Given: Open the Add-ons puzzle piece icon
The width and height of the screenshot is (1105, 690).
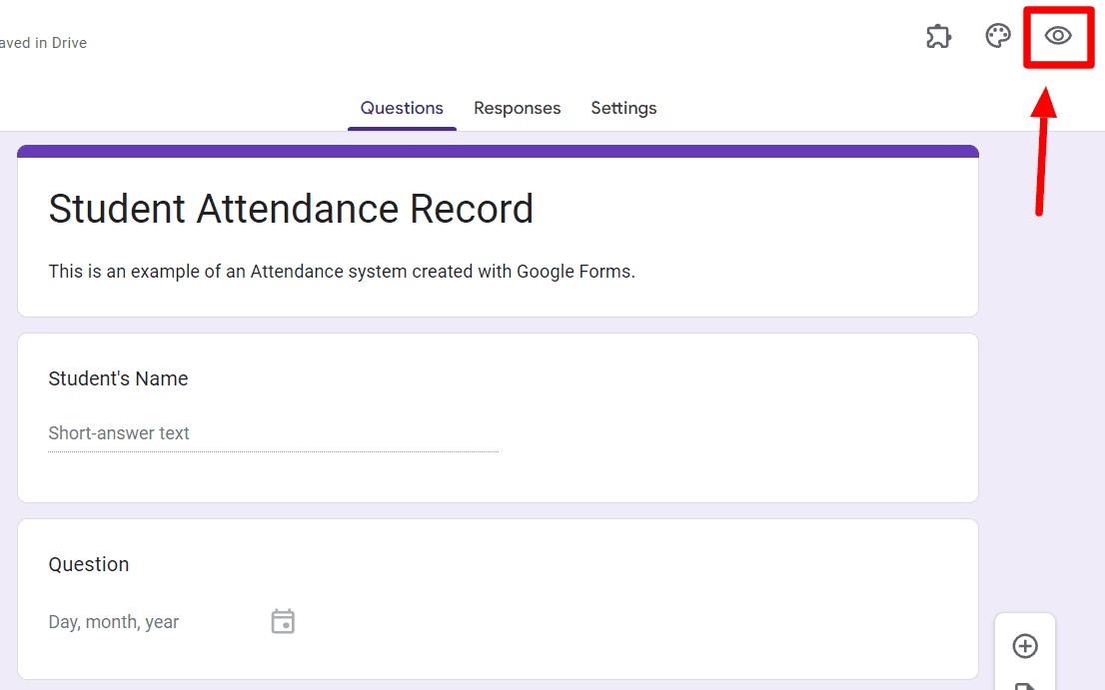Looking at the screenshot, I should (x=939, y=36).
